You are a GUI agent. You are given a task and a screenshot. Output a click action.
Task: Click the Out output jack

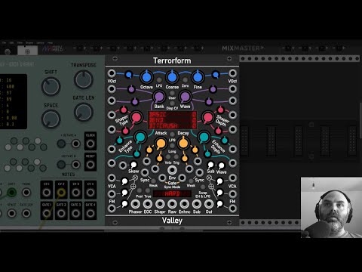209,204
